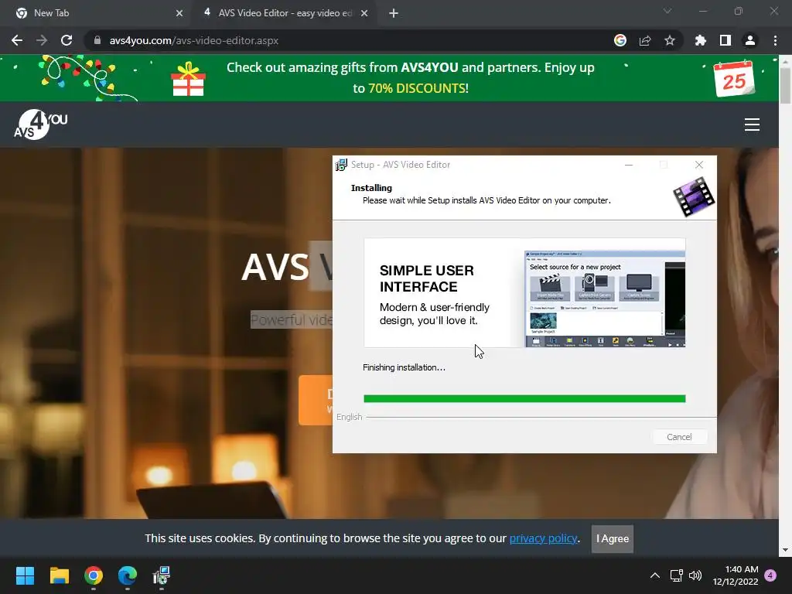Image resolution: width=792 pixels, height=594 pixels.
Task: Share this page via share icon
Action: pos(645,40)
